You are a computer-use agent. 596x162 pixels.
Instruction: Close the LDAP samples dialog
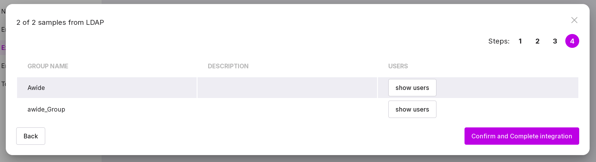click(574, 20)
